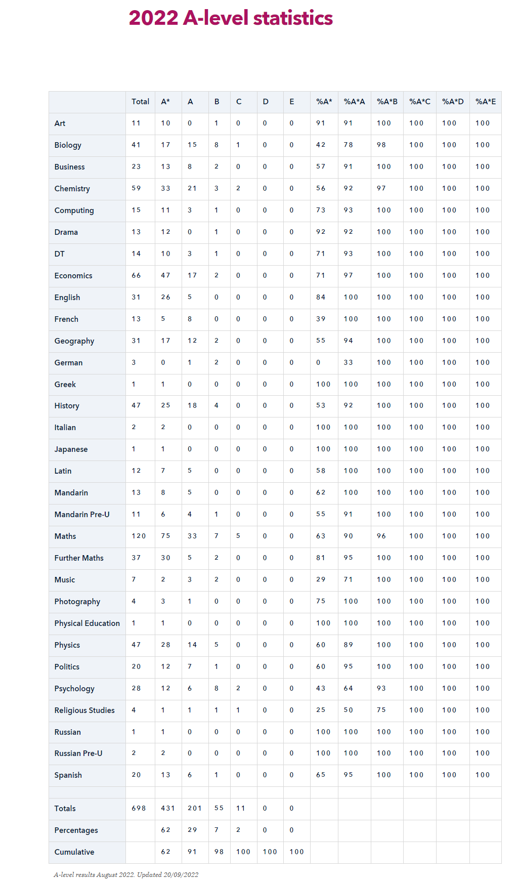The image size is (518, 881).
Task: Select the Chemistry row label
Action: coord(72,189)
